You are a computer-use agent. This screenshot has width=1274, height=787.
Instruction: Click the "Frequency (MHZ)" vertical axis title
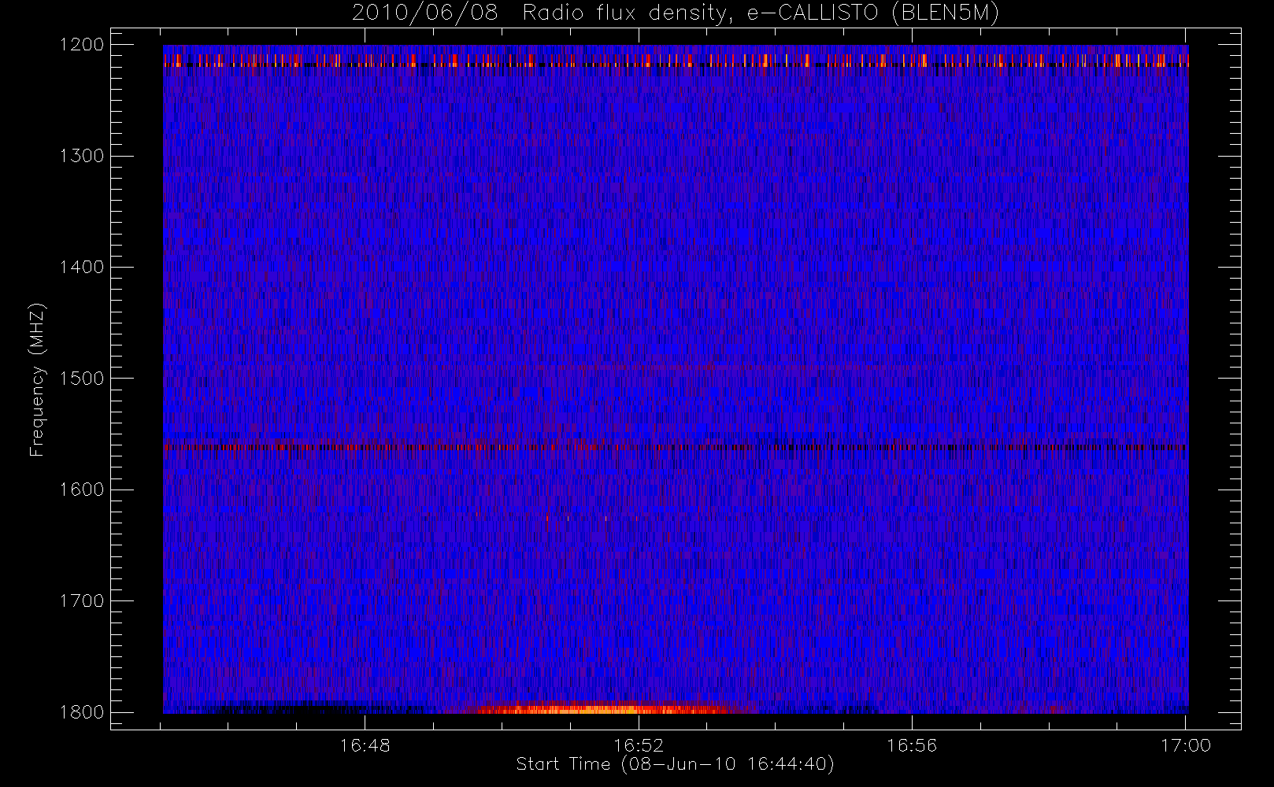click(x=37, y=379)
